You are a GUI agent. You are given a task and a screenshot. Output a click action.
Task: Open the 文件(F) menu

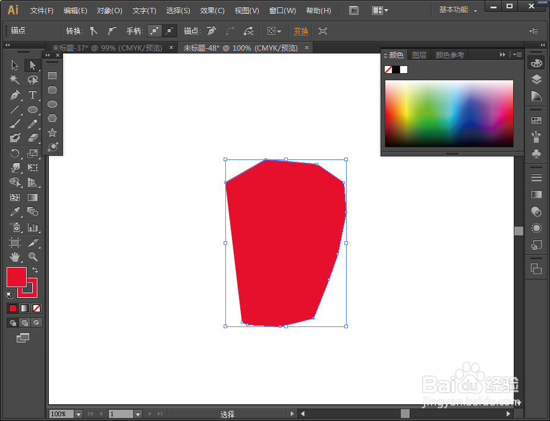pos(42,11)
